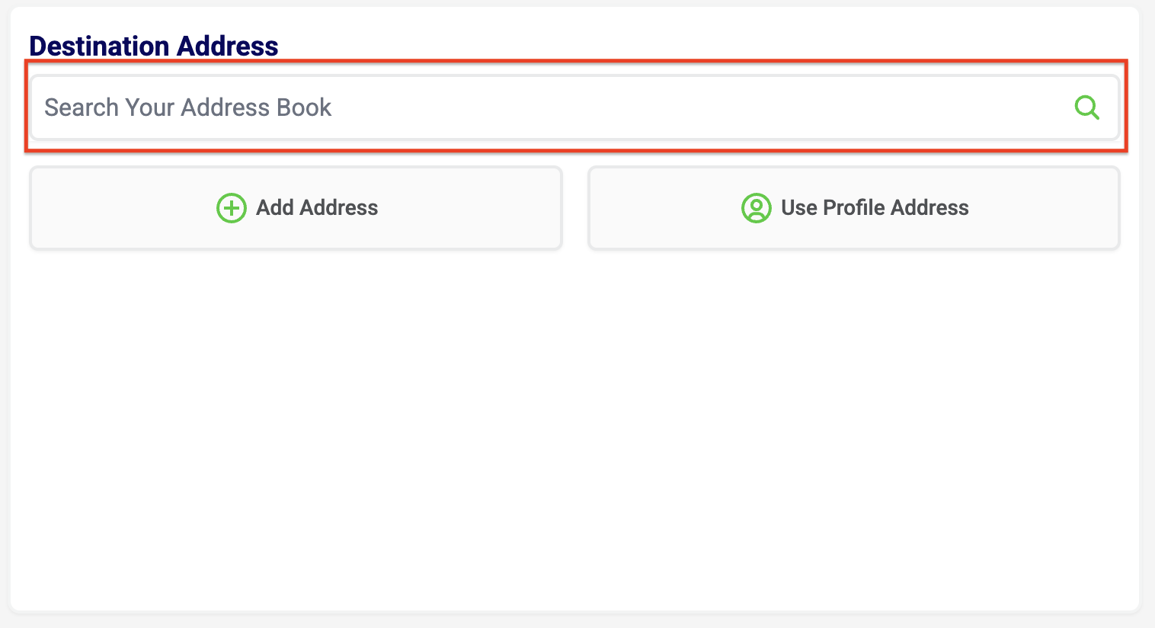The width and height of the screenshot is (1155, 628).
Task: Click the green profile icon beside Use Profile Address
Action: [x=757, y=207]
